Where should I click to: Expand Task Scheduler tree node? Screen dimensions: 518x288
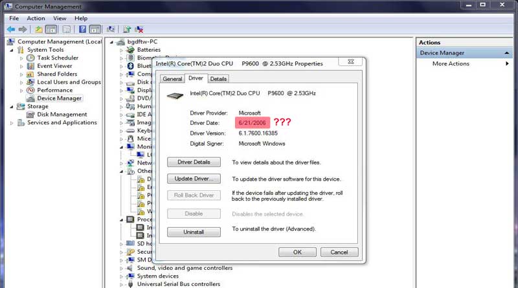coord(21,58)
